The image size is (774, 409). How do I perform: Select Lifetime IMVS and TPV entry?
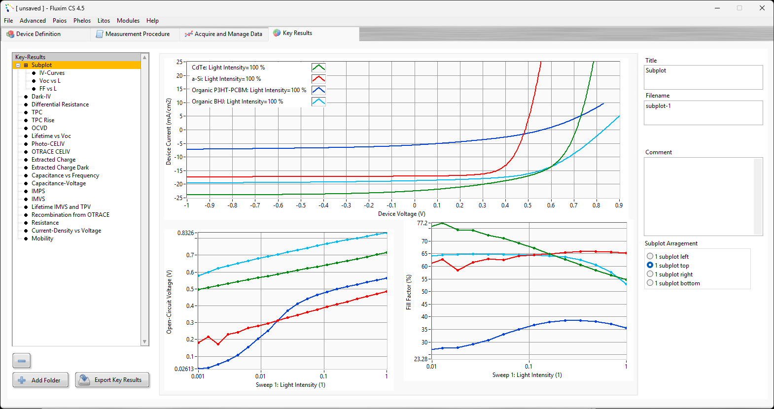click(x=61, y=207)
